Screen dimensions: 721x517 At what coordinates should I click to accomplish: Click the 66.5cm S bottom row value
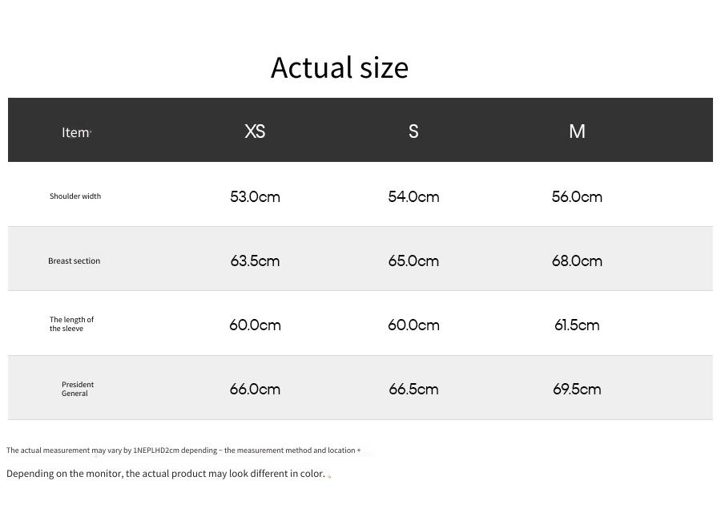click(x=413, y=389)
